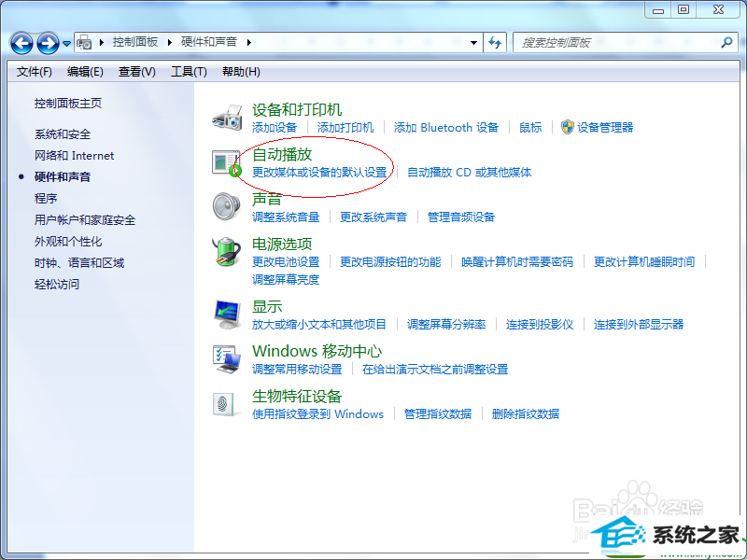Click the 设备和打印机 heading

pyautogui.click(x=297, y=109)
